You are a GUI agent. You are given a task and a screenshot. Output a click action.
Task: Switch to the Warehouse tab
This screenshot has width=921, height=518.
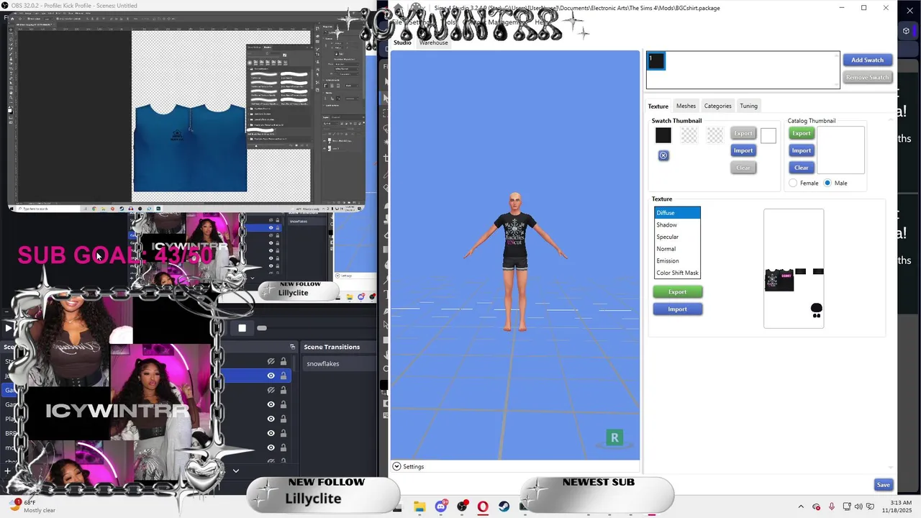click(x=434, y=42)
